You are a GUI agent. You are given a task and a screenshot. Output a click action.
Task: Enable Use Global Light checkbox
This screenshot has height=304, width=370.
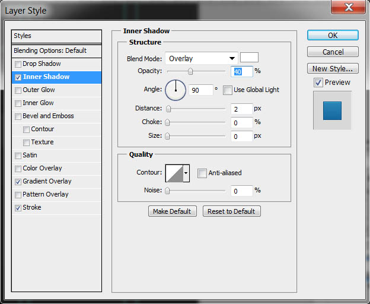[228, 90]
